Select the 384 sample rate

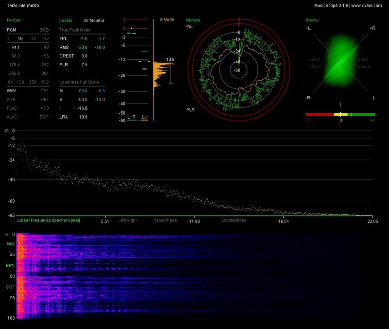pos(45,73)
